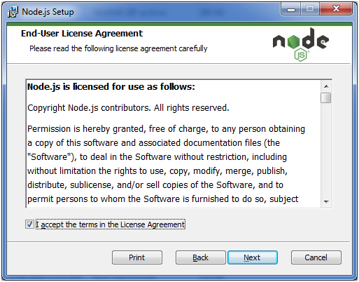Click Next to continue installation
This screenshot has width=359, height=282.
pyautogui.click(x=253, y=257)
